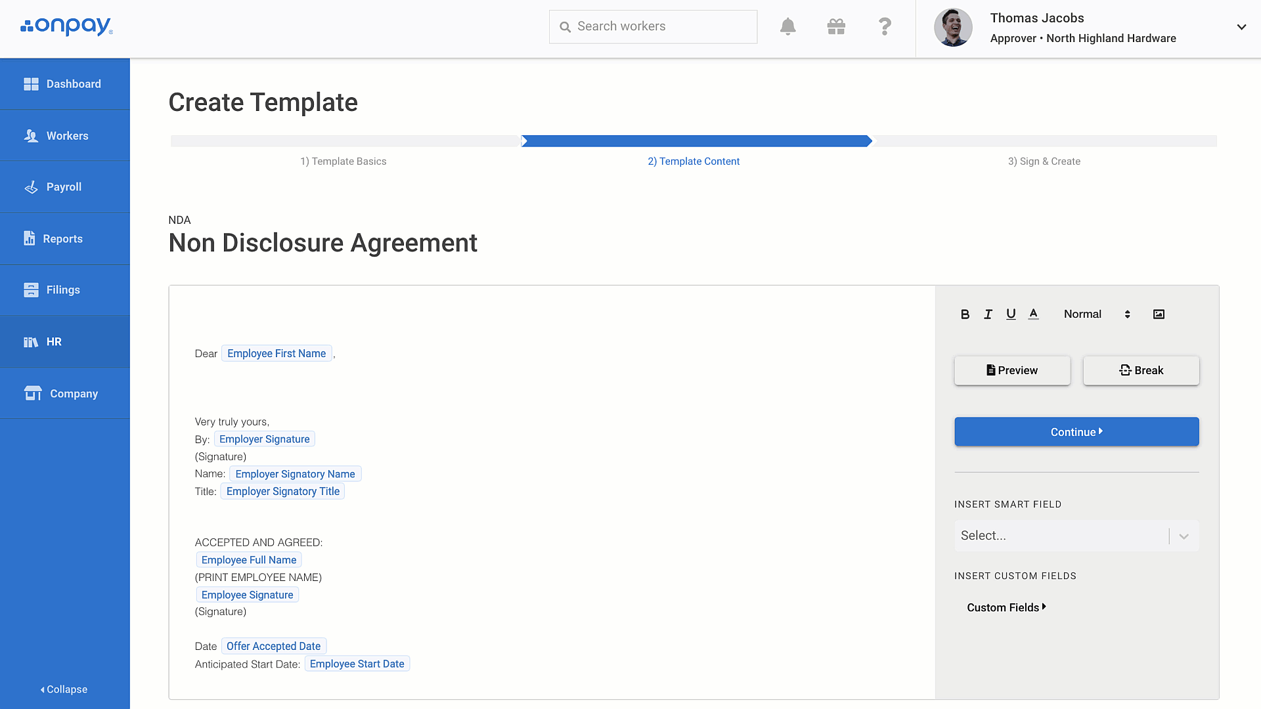Jump to step 3 Sign & Create

point(1044,161)
